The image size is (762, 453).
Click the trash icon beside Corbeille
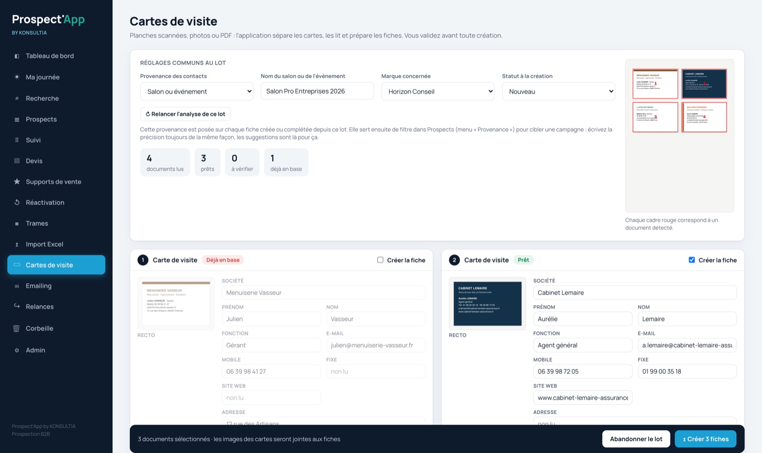[x=16, y=328]
